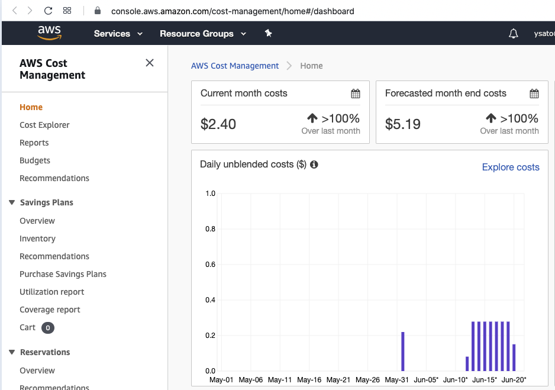Click the May-31 bar in chart
The height and width of the screenshot is (390, 555).
(402, 352)
